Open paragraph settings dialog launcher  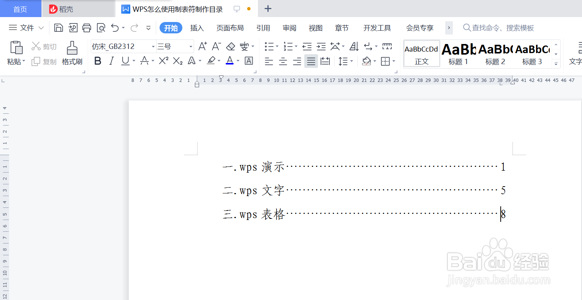(x=396, y=71)
